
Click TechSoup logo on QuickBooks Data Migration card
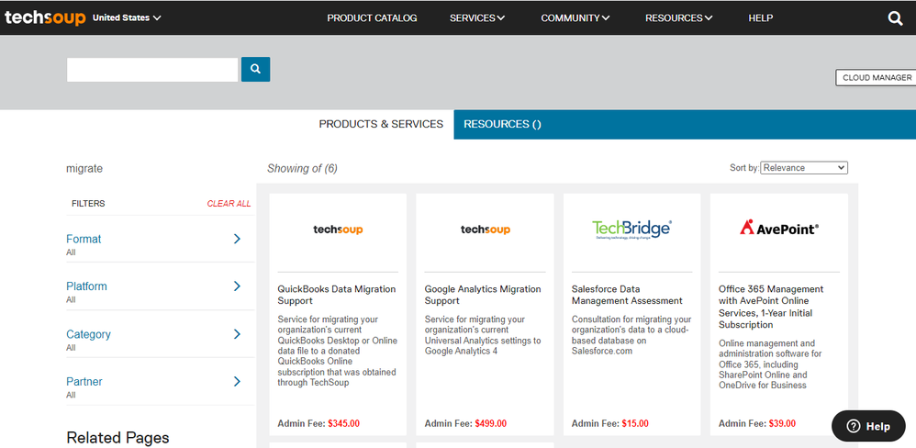tap(338, 230)
